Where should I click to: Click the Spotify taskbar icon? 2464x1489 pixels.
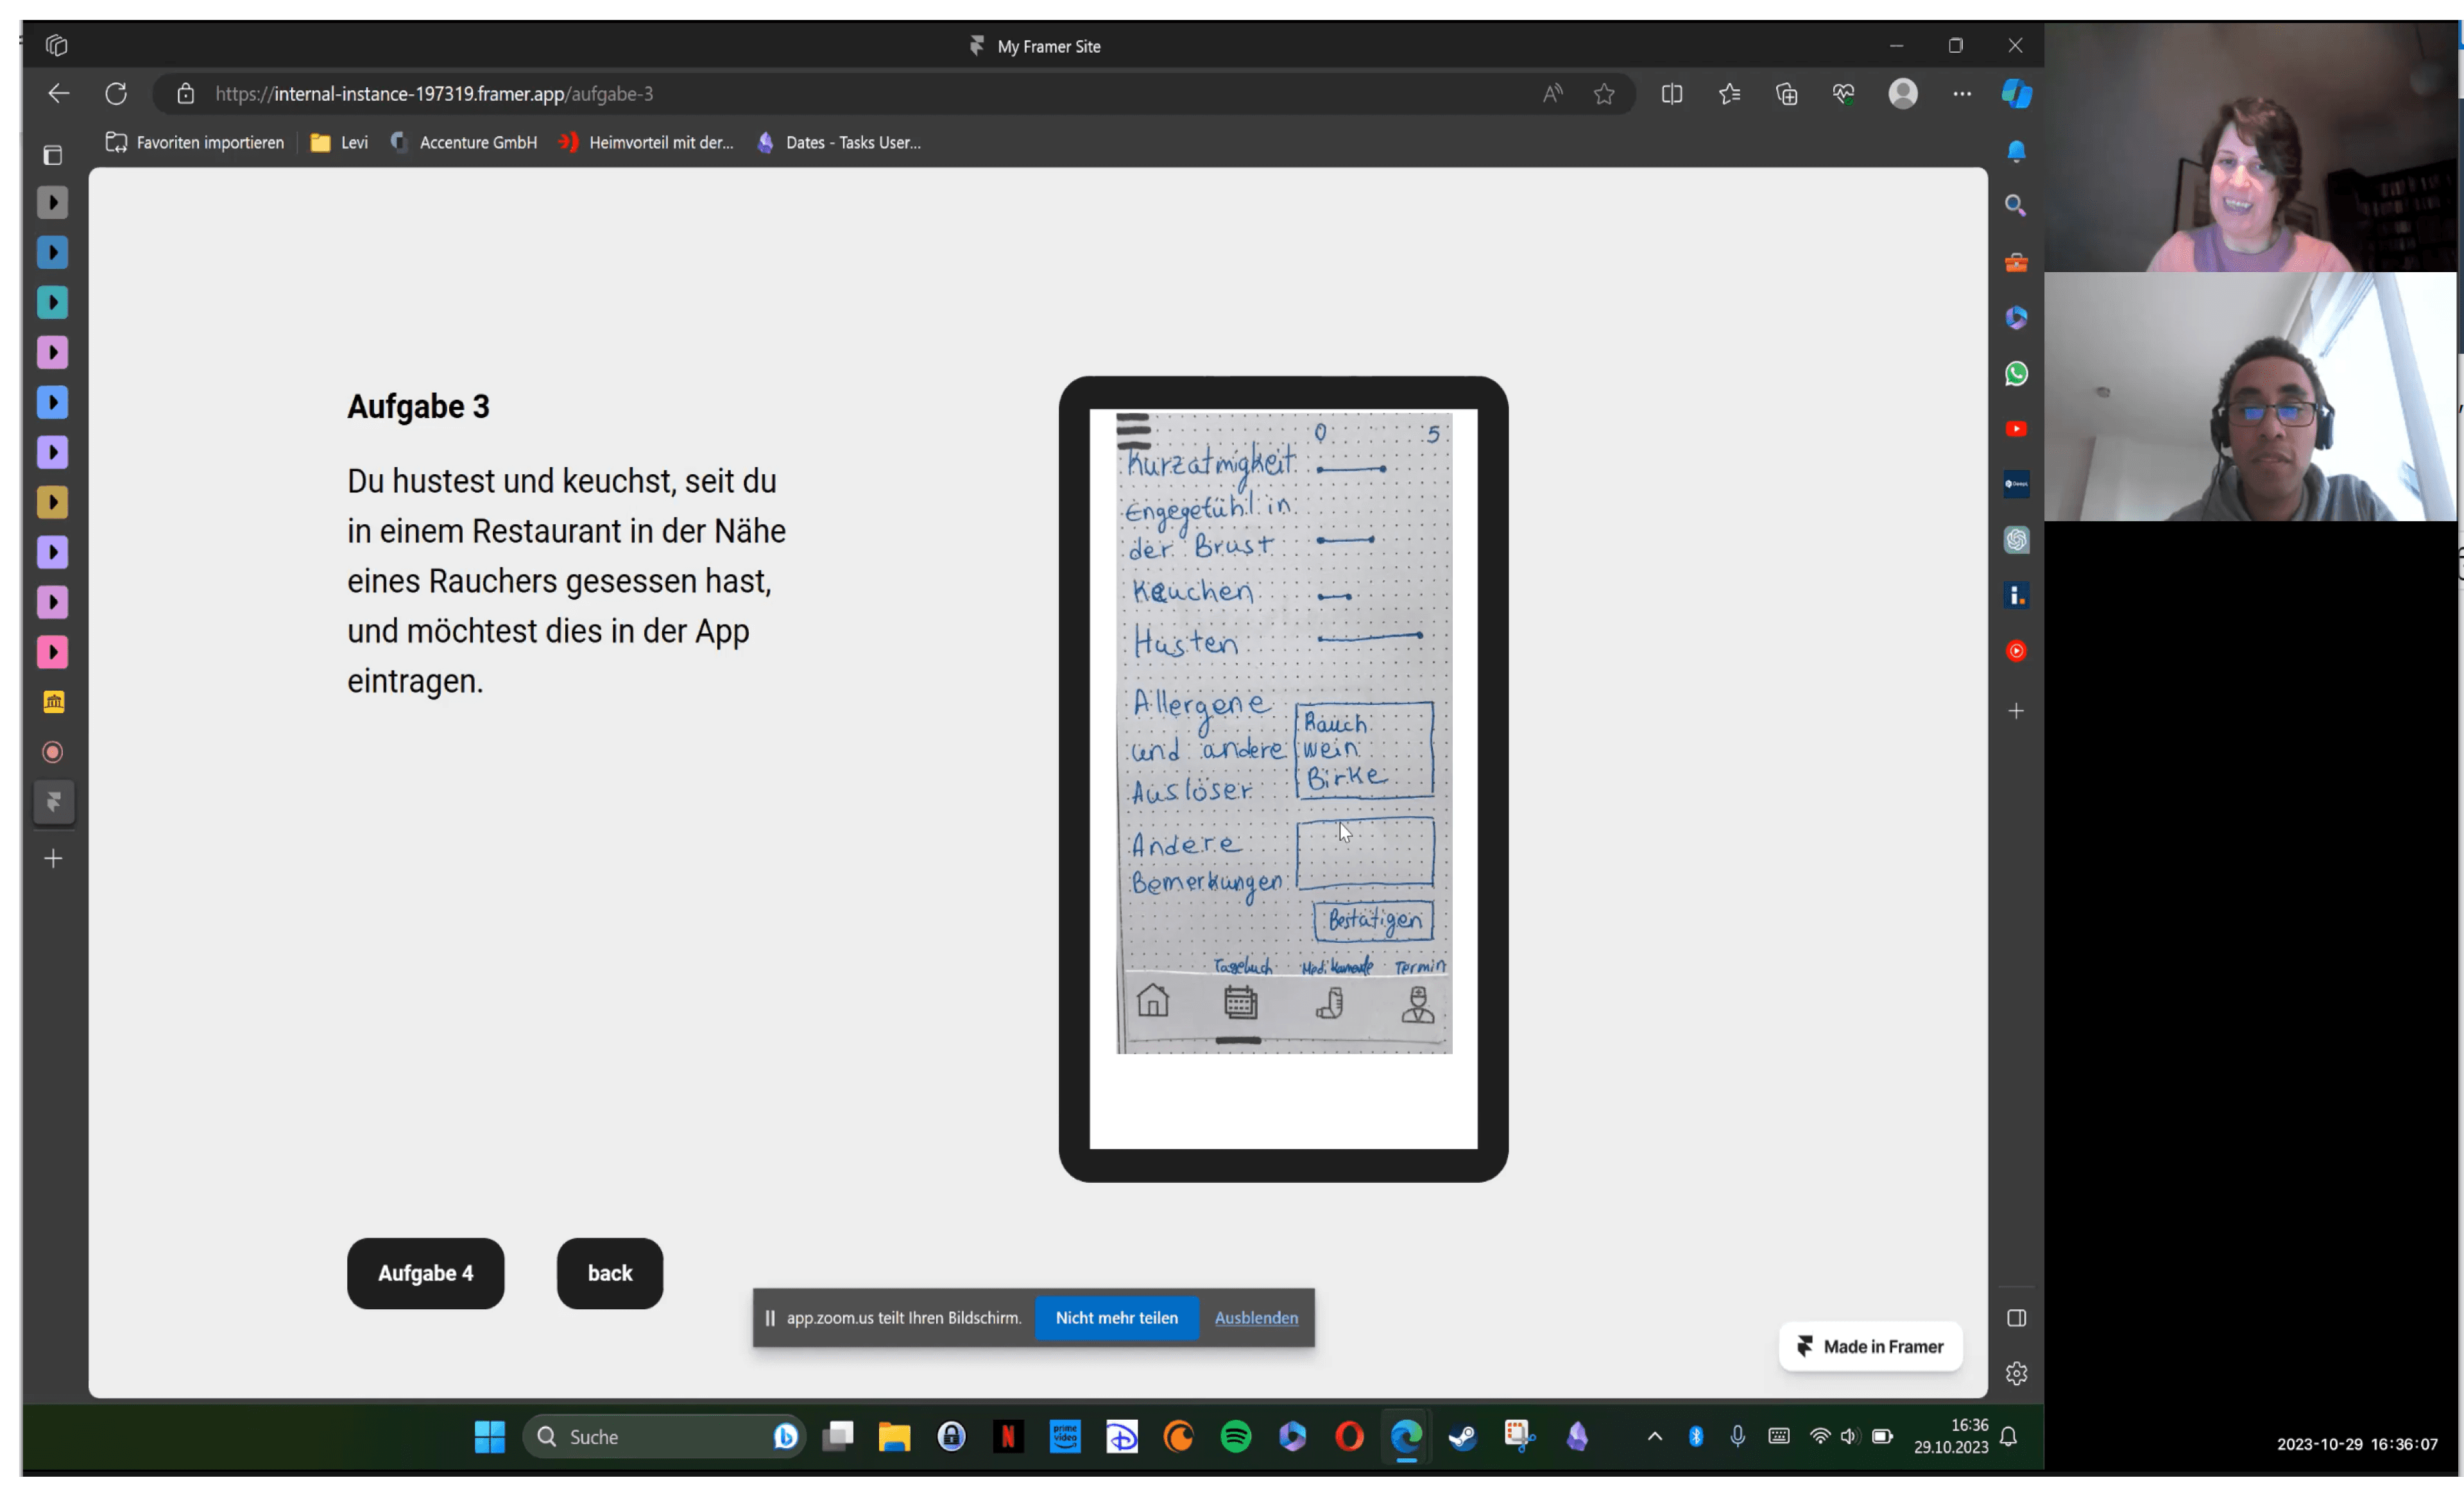[1236, 1437]
